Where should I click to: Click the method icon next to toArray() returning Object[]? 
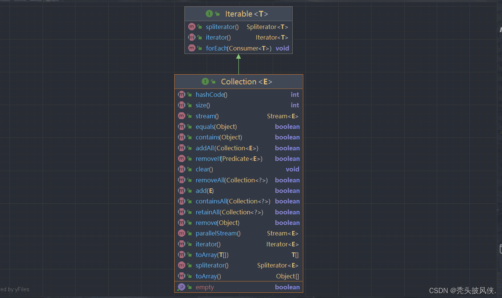click(x=181, y=276)
